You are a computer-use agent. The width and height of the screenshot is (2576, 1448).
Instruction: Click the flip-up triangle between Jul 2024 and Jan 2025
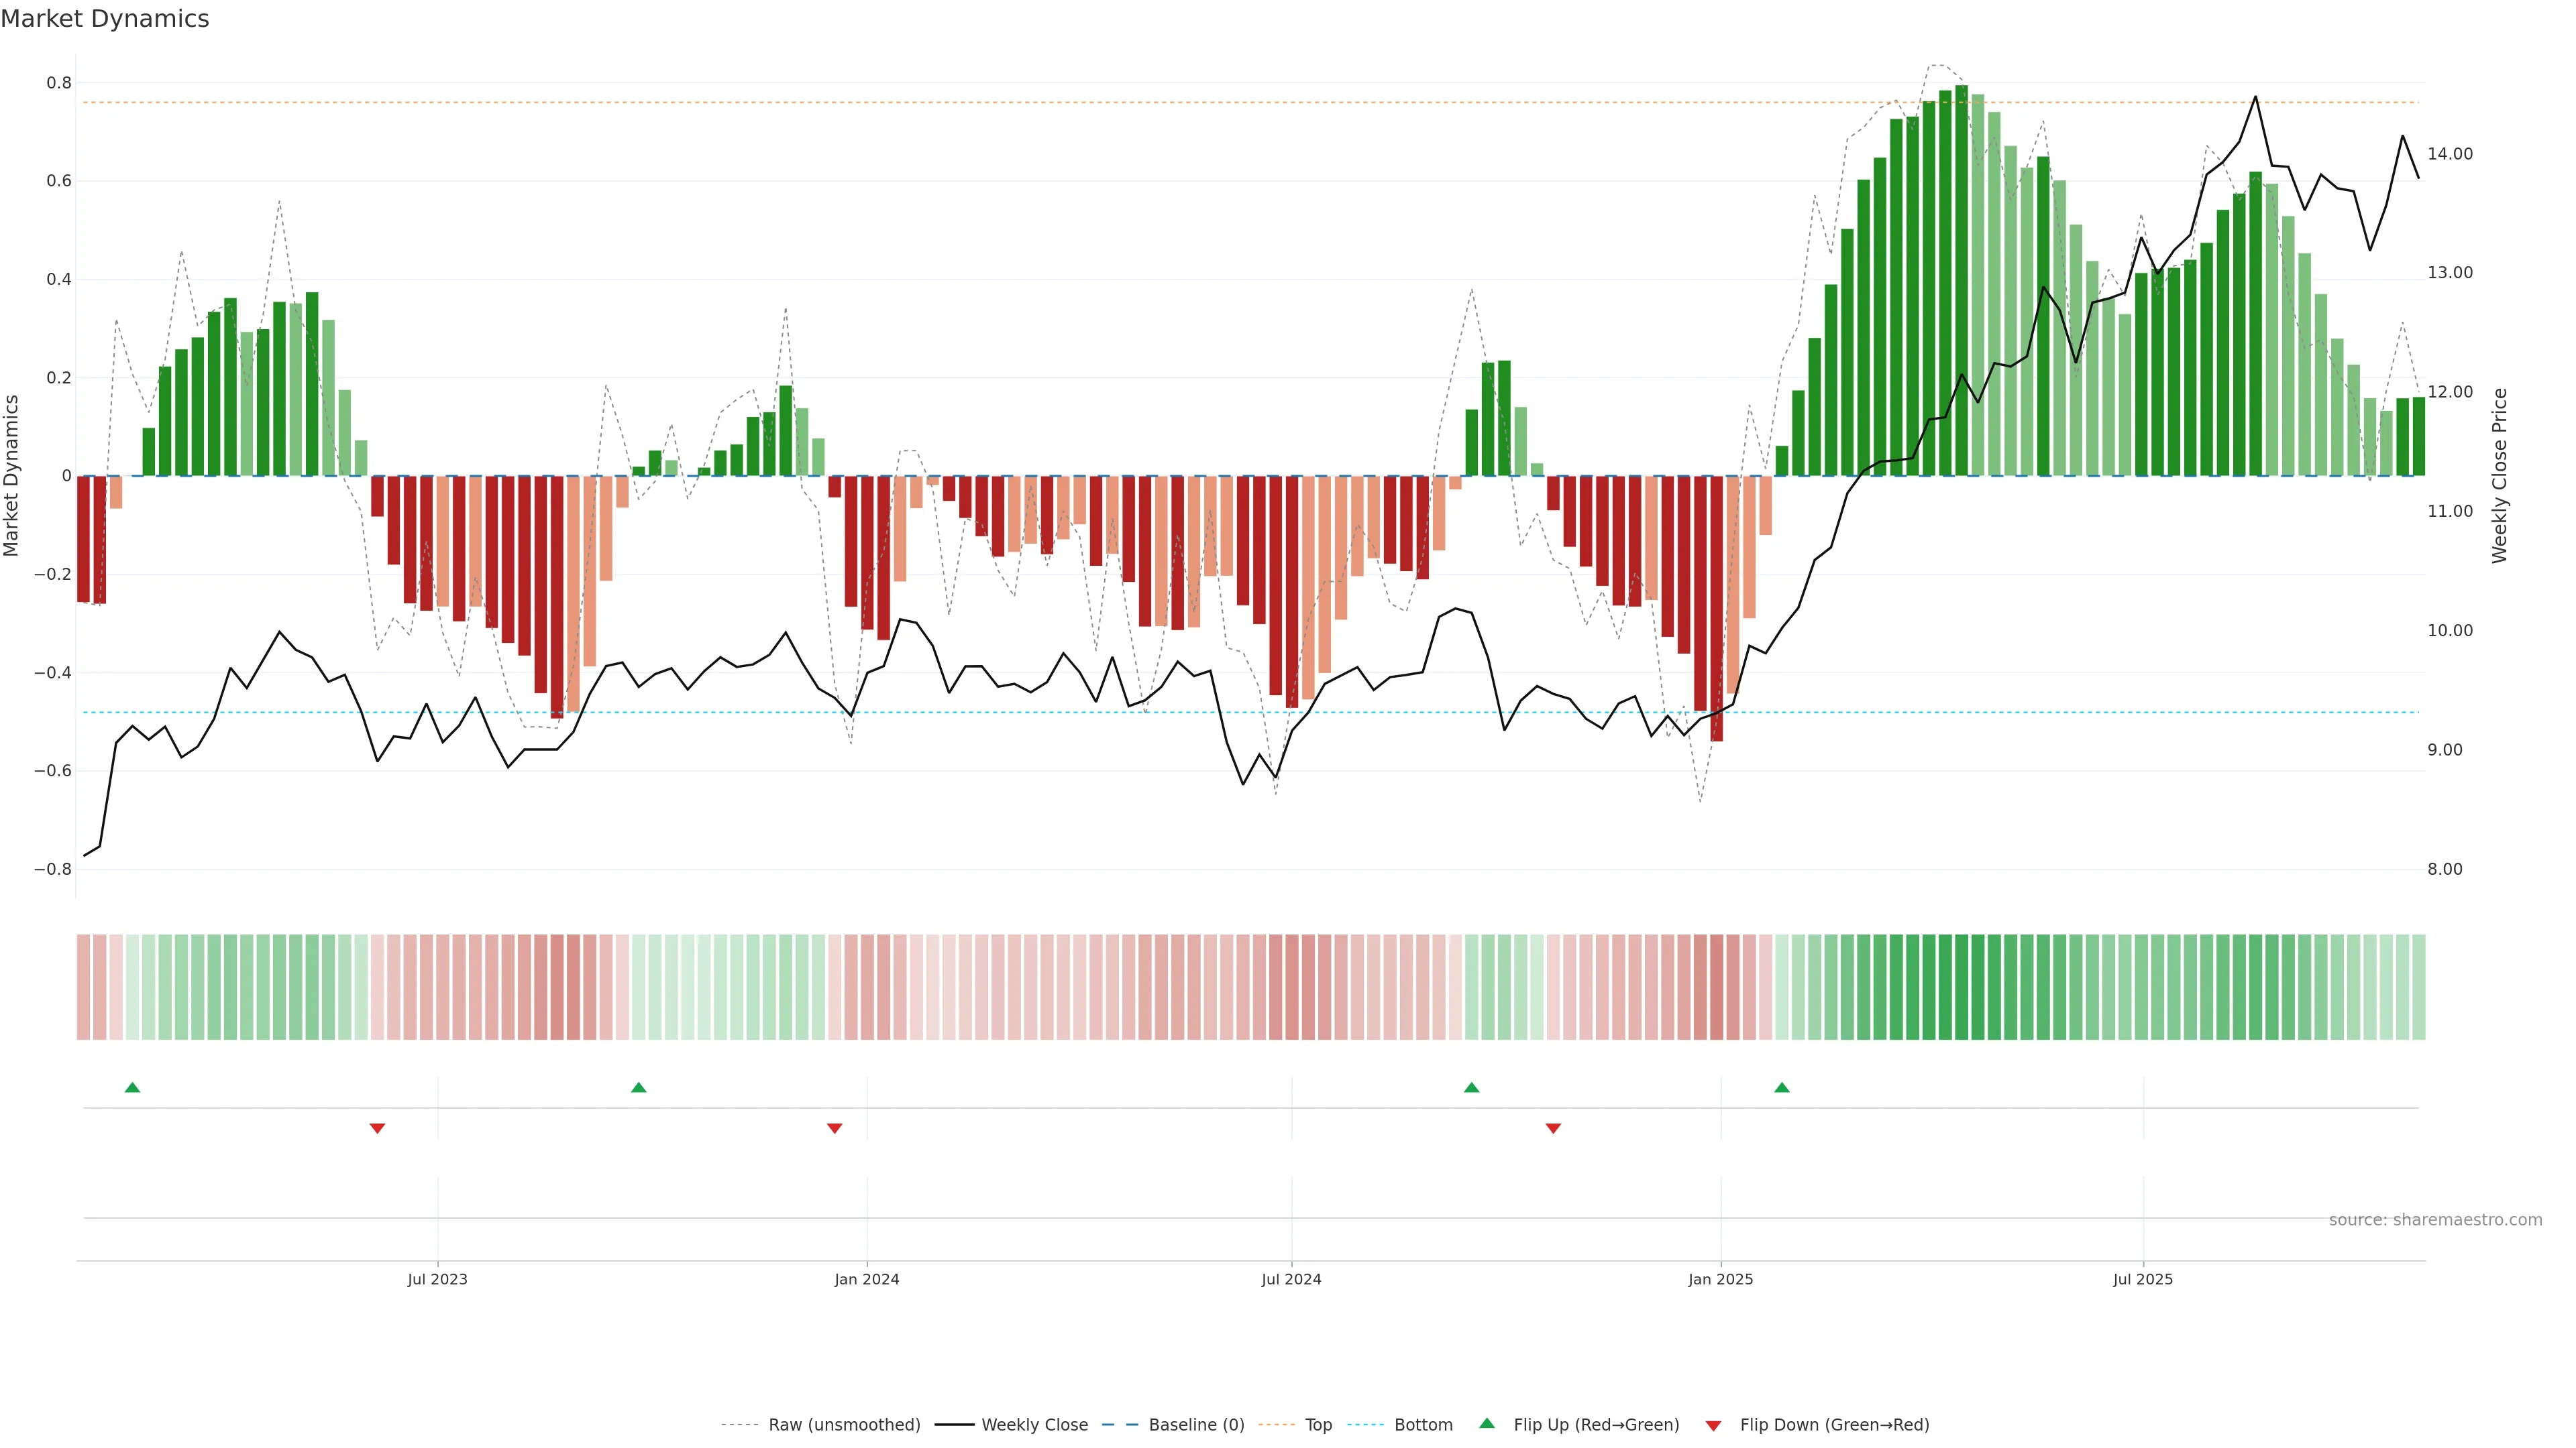(x=1471, y=1087)
